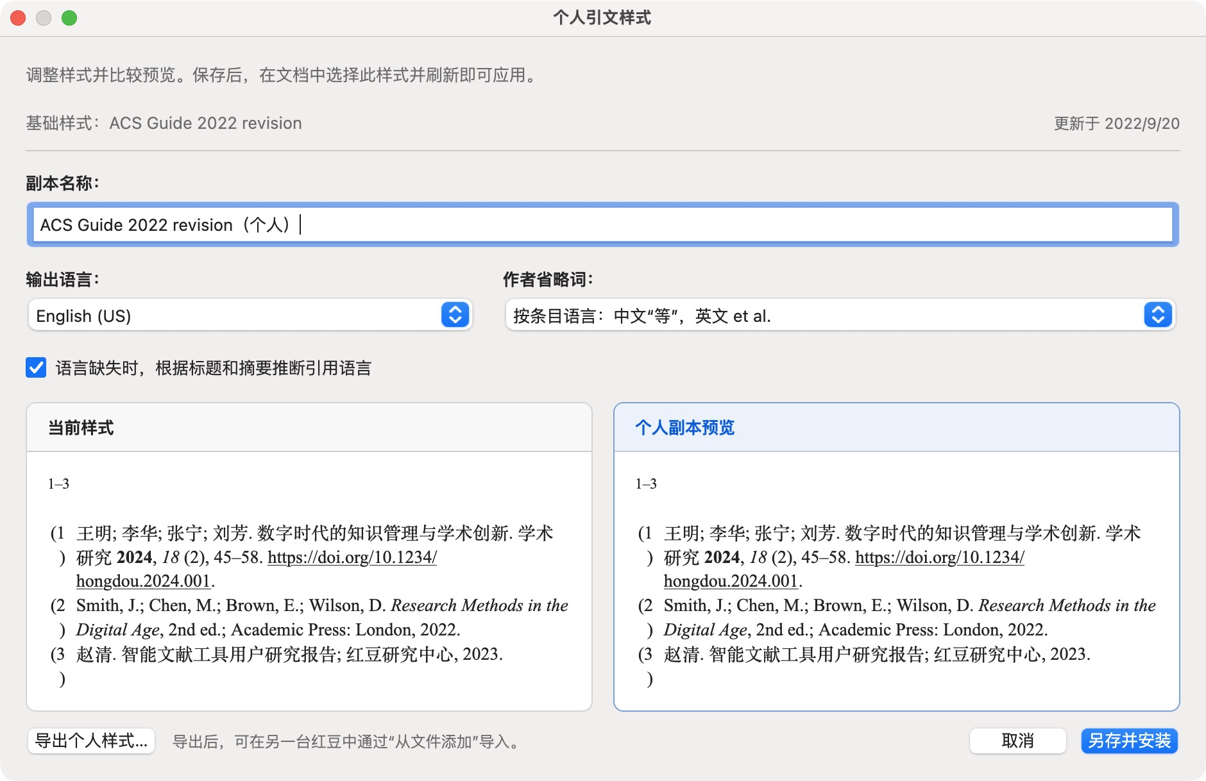Click the Smith, J. reference in 当前样式
This screenshot has width=1206, height=781.
pos(309,617)
